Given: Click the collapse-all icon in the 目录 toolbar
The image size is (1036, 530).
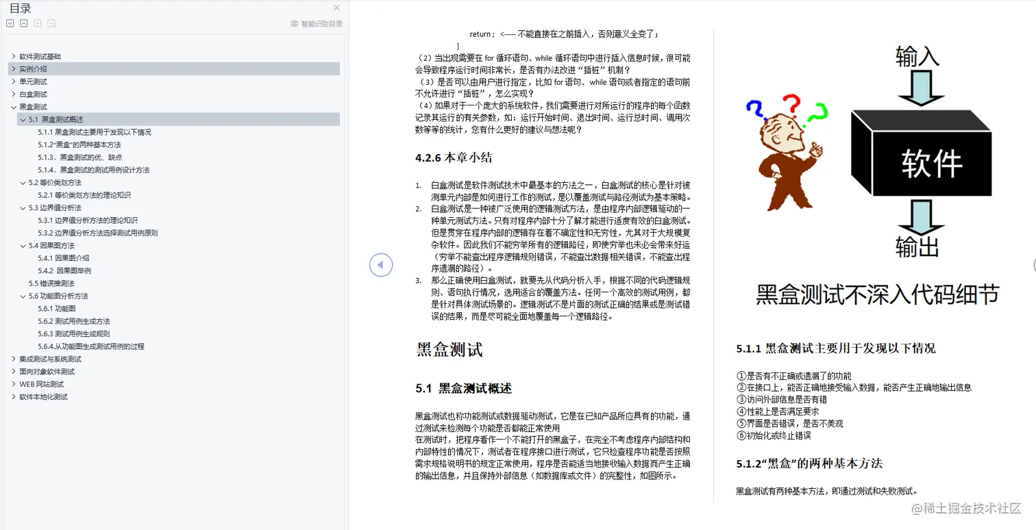Looking at the screenshot, I should click(23, 23).
